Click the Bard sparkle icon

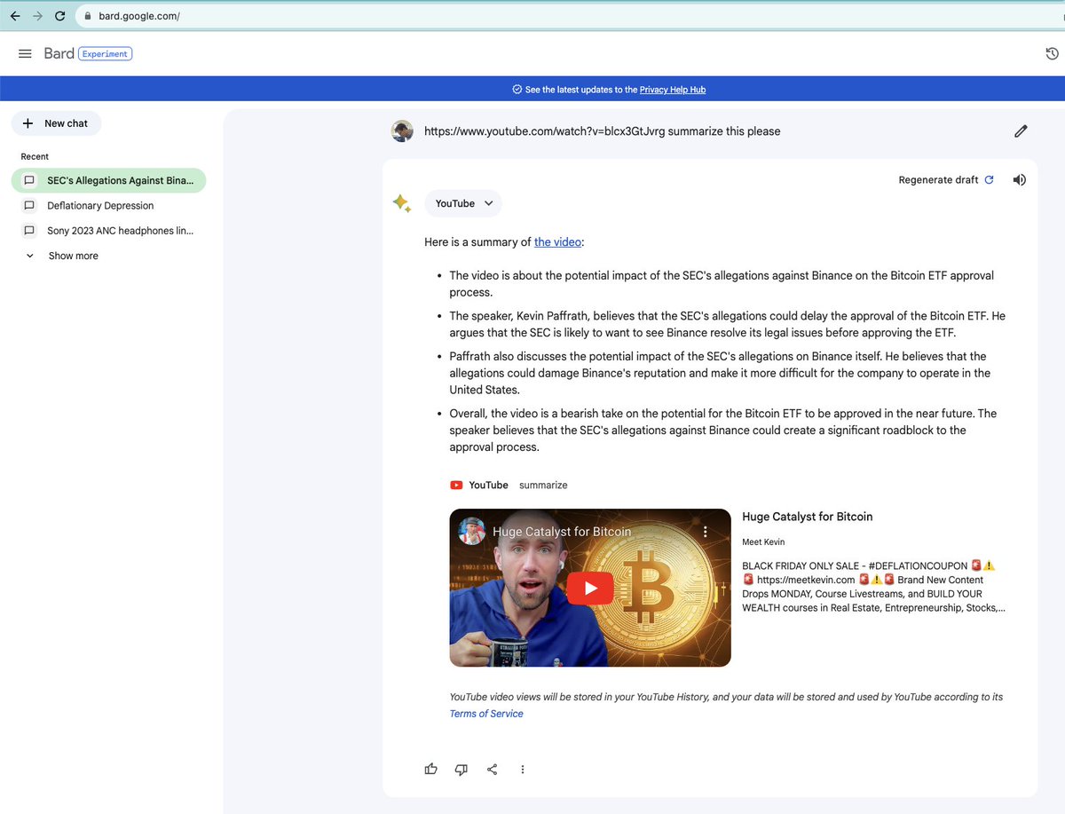402,203
